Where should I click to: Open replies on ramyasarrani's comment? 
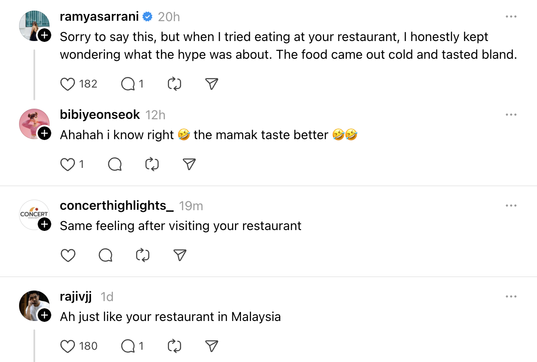tap(128, 84)
